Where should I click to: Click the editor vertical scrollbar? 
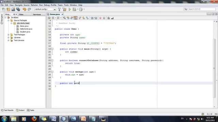coord(214,68)
